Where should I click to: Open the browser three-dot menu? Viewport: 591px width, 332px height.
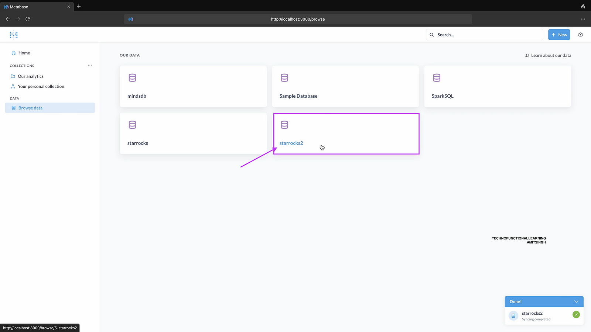pyautogui.click(x=583, y=19)
